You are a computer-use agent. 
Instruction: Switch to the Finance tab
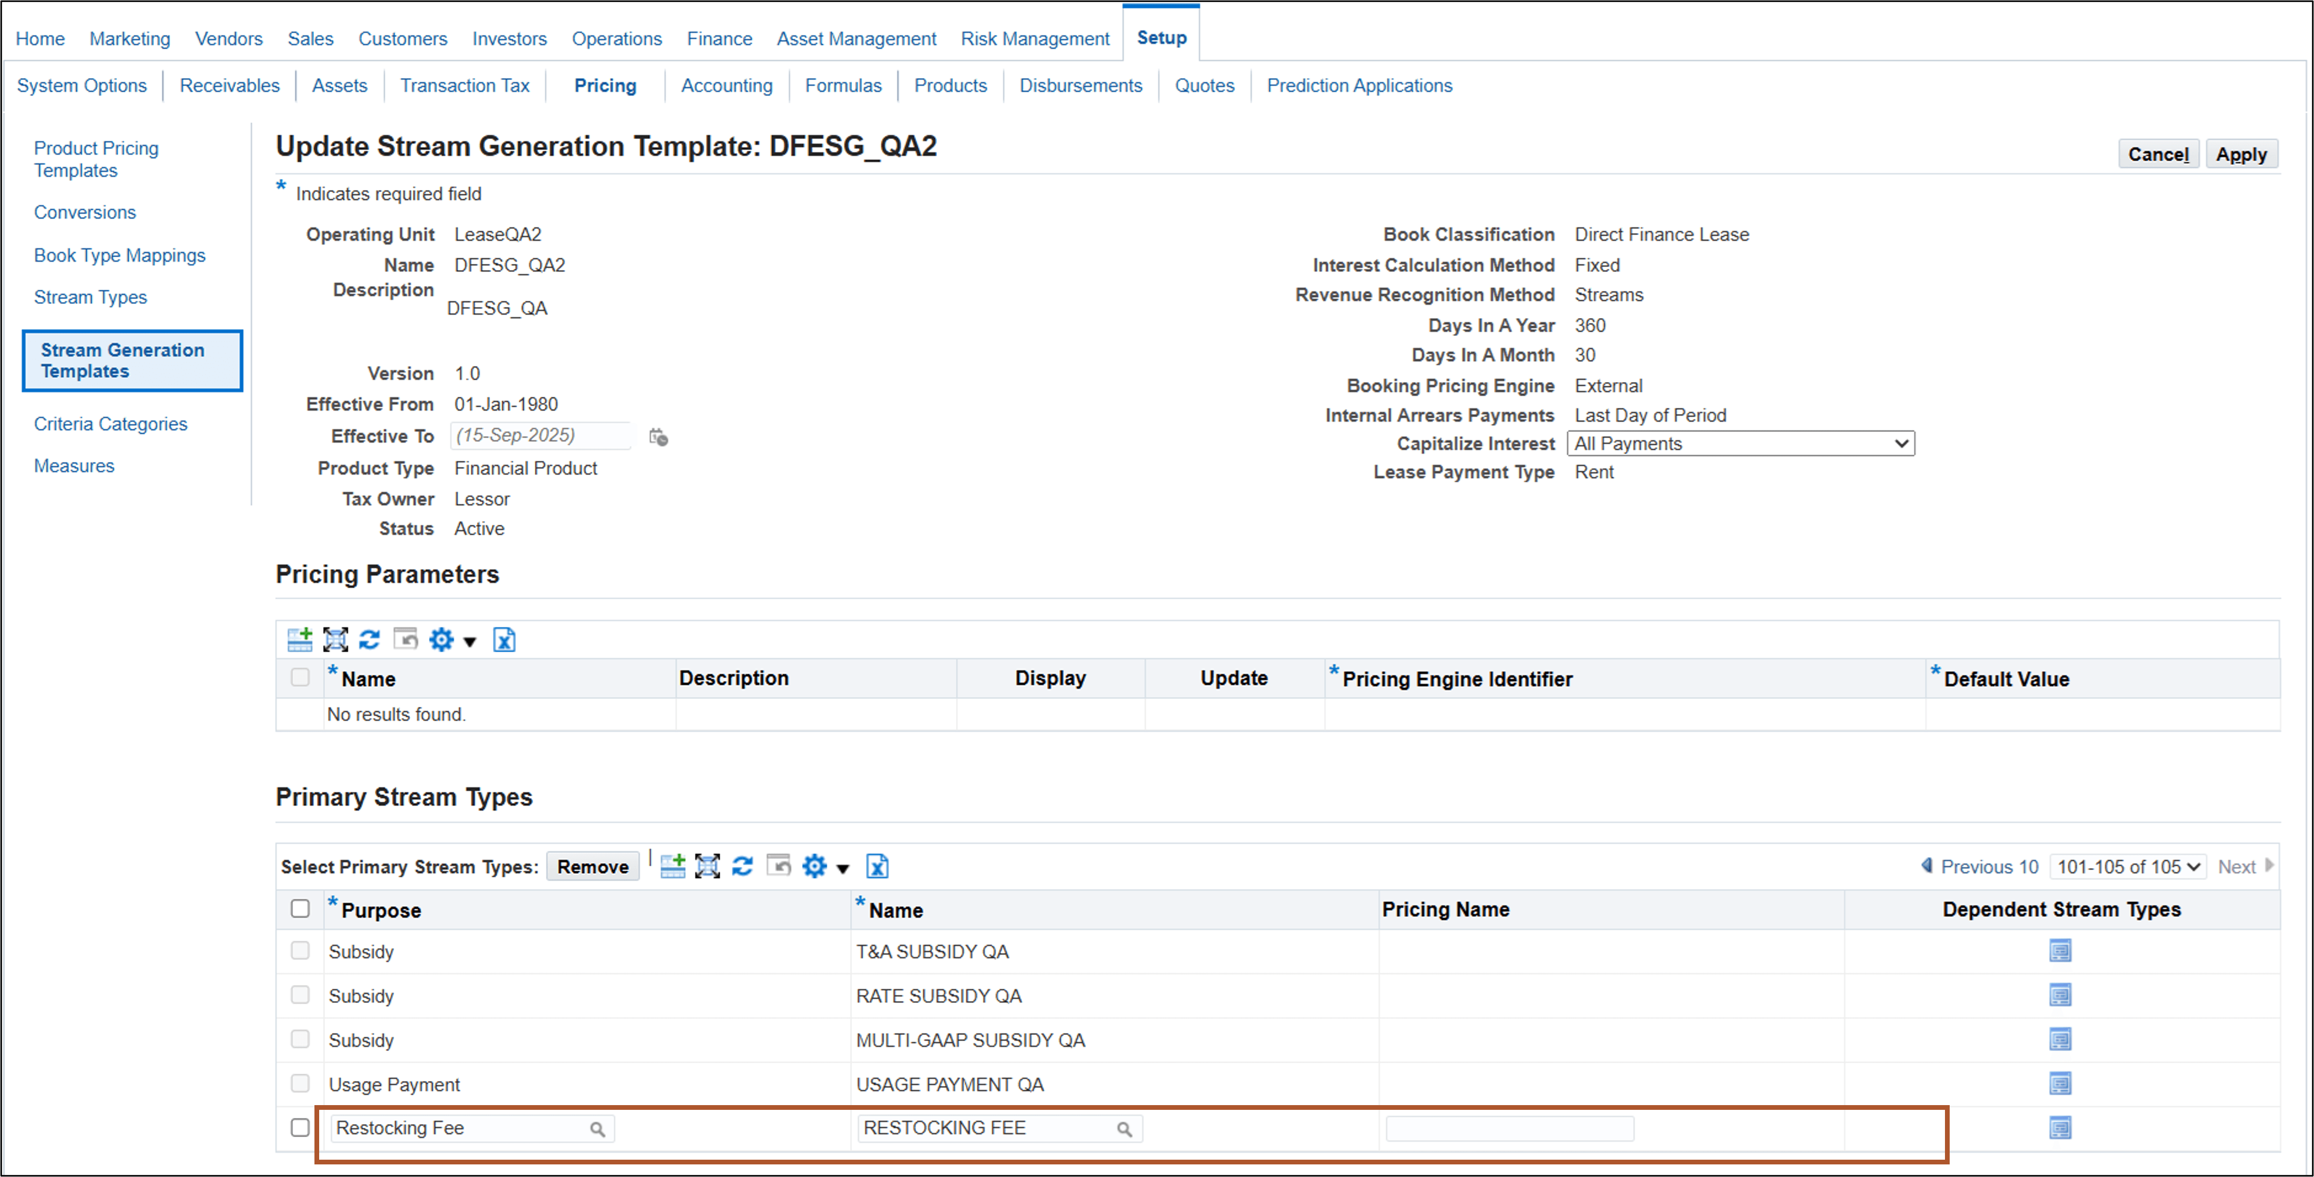(719, 39)
